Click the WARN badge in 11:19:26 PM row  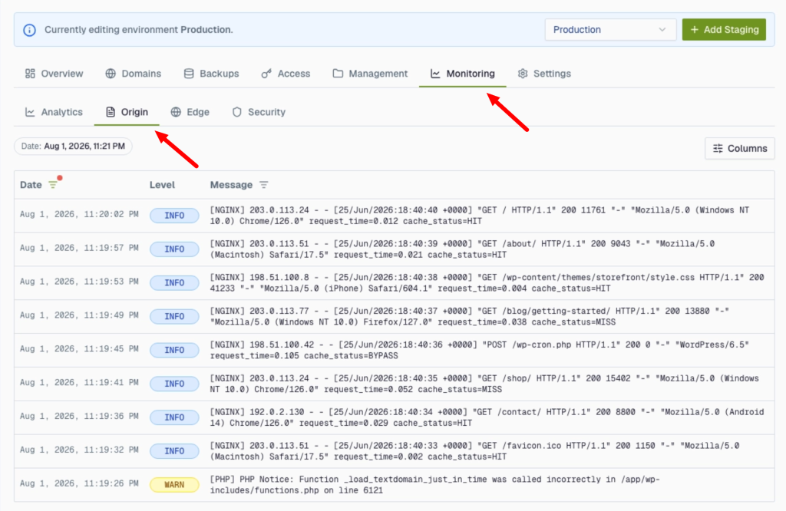coord(174,484)
